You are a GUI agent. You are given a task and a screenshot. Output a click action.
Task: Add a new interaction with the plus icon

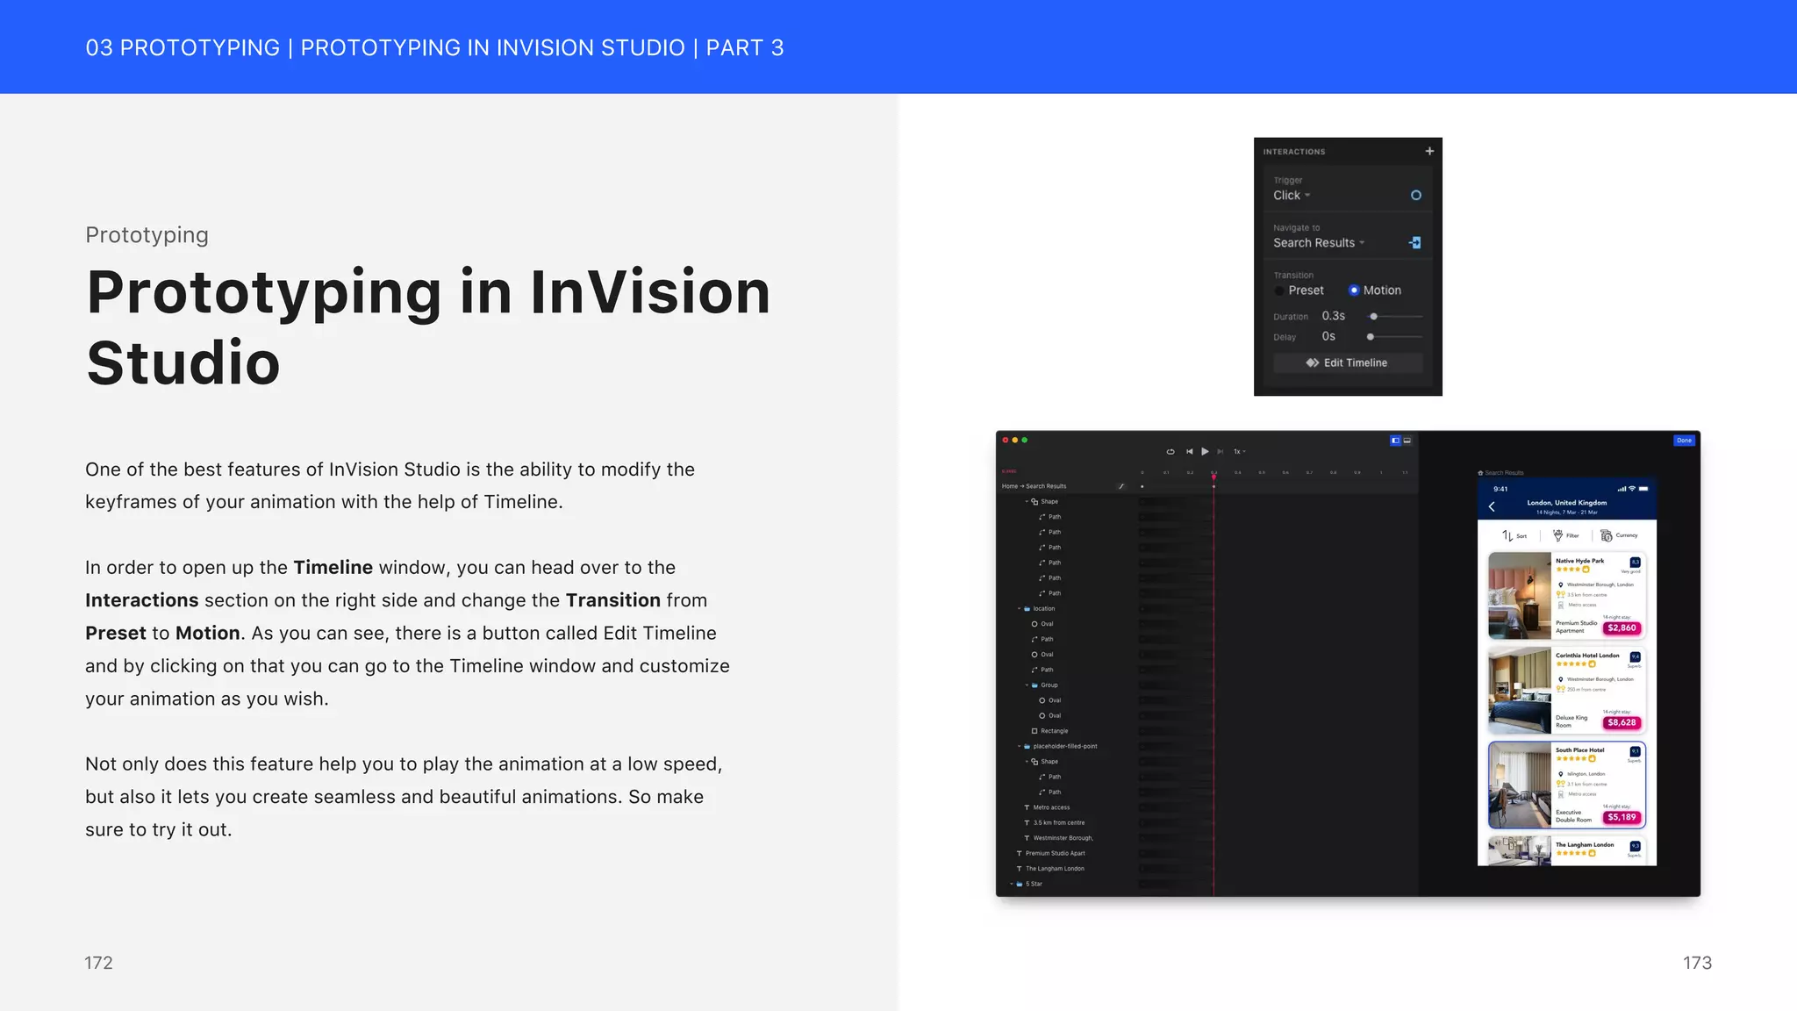tap(1429, 151)
